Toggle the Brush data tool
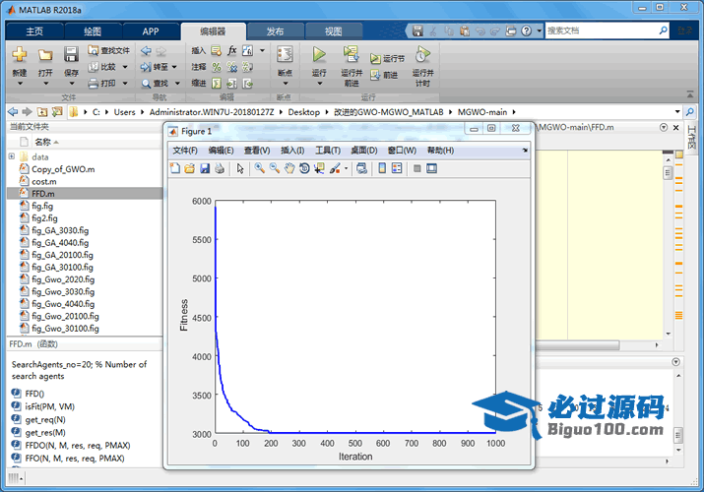 (335, 168)
